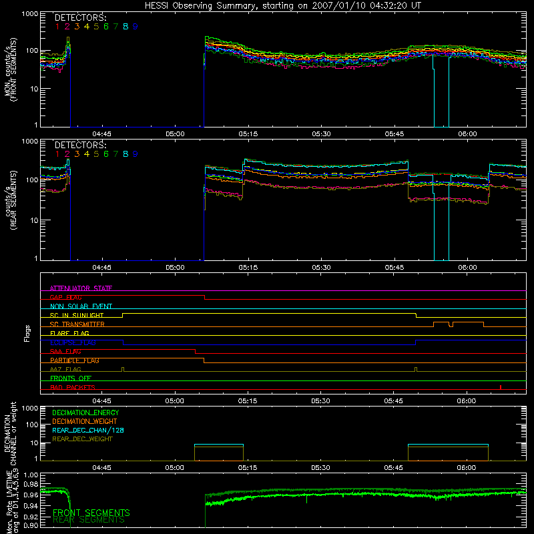The width and height of the screenshot is (534, 534).
Task: Click detector 4 legend number in front segments plot
Action: tap(87, 26)
